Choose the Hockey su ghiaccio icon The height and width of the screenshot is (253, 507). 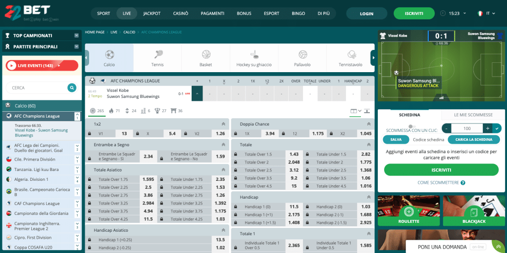tap(254, 54)
